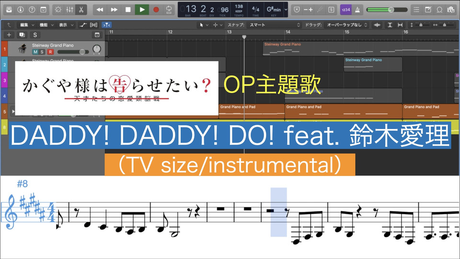This screenshot has height=259, width=460.
Task: Toggle the Solo S button in control bar
Action: pyautogui.click(x=331, y=10)
